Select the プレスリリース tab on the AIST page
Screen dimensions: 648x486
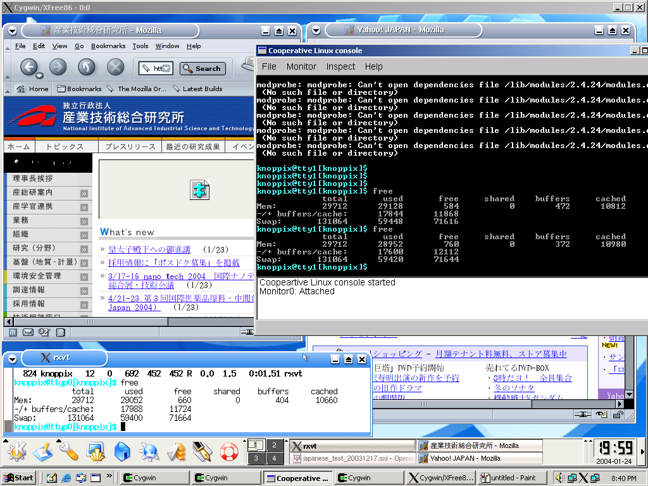(130, 147)
